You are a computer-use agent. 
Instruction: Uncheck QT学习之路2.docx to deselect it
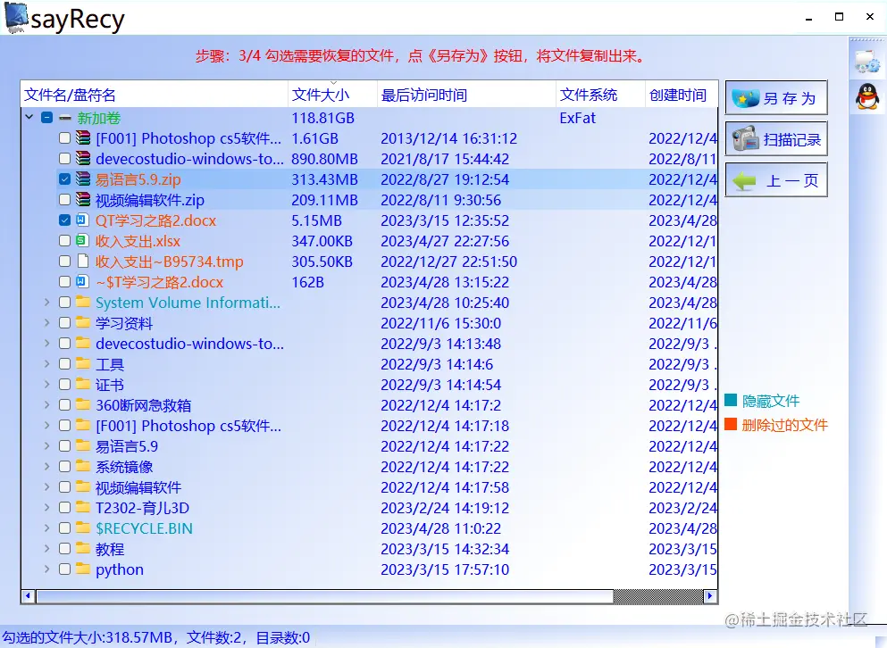tap(63, 220)
